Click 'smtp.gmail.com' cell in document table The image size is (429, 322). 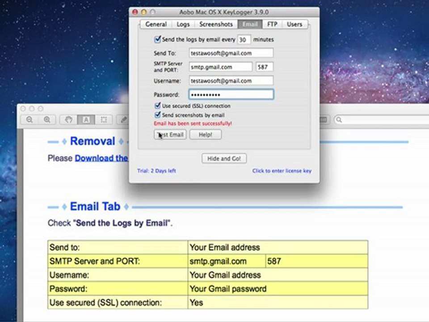tap(227, 261)
